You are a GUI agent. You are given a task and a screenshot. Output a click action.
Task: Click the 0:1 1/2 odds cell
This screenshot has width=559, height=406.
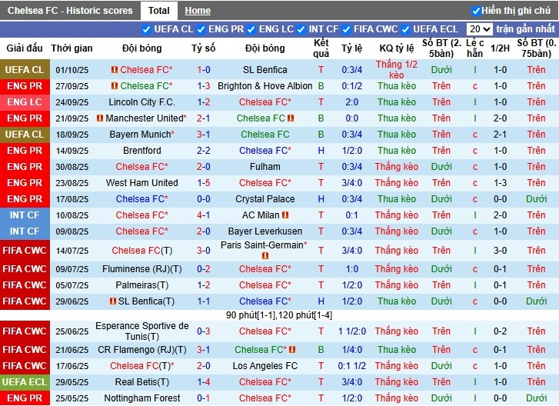click(352, 366)
